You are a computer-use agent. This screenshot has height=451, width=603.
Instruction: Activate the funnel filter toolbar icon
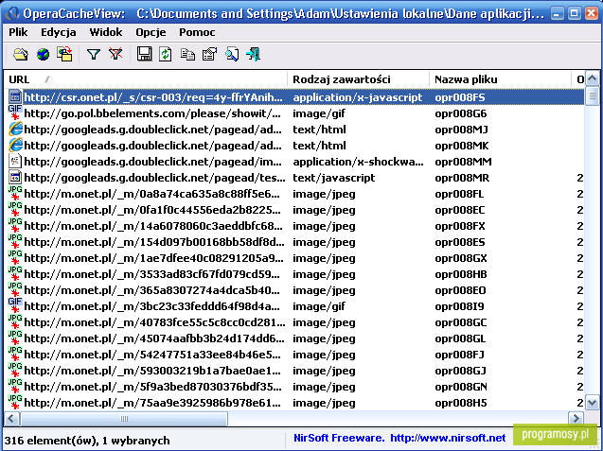pos(94,55)
